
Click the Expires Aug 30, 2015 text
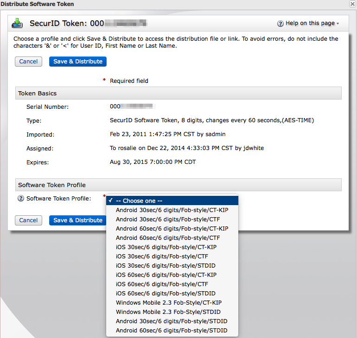pyautogui.click(x=153, y=162)
